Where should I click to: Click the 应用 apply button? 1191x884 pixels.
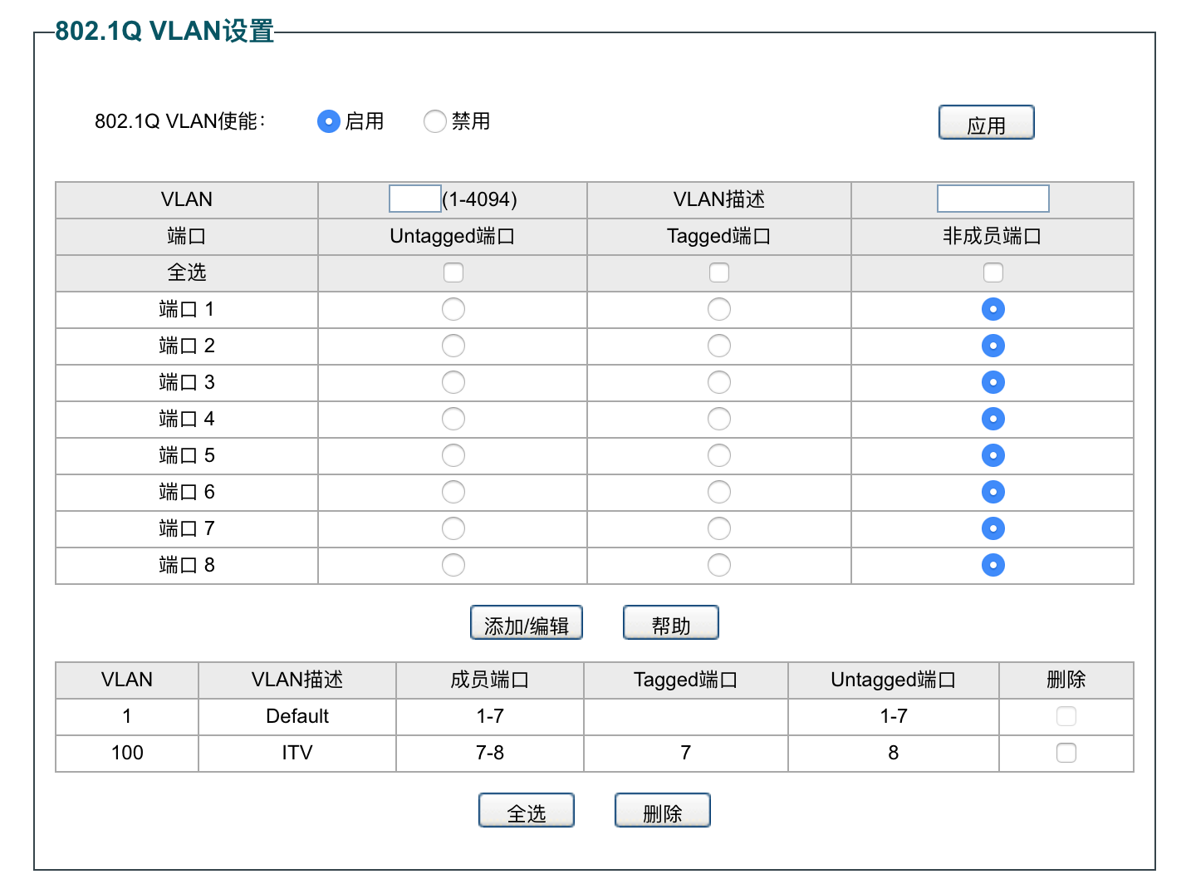986,123
